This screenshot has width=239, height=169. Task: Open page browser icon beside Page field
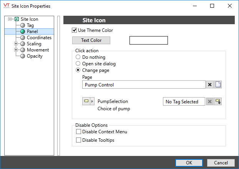(218, 84)
